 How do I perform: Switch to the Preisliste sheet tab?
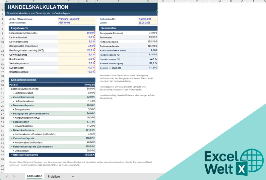(x=54, y=176)
